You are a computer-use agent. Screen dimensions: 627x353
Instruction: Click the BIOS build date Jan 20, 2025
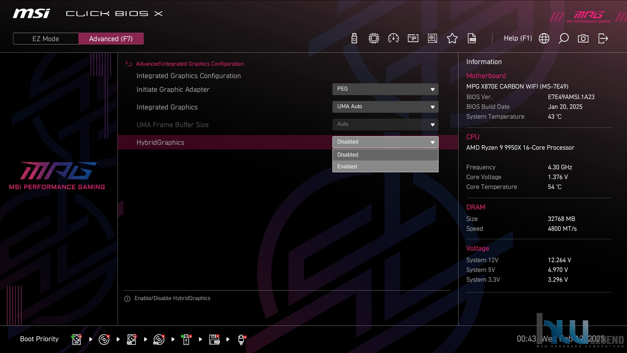(x=565, y=107)
